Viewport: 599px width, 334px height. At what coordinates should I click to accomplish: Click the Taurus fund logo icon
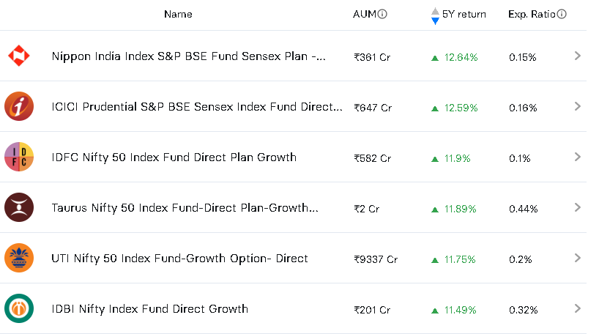click(19, 207)
